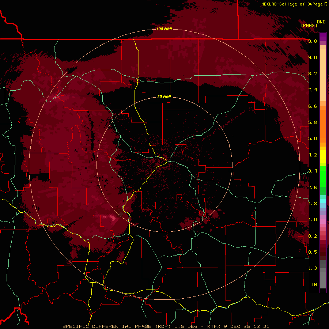Click the 7.4 legend value
329x329 pixels.
click(x=313, y=90)
